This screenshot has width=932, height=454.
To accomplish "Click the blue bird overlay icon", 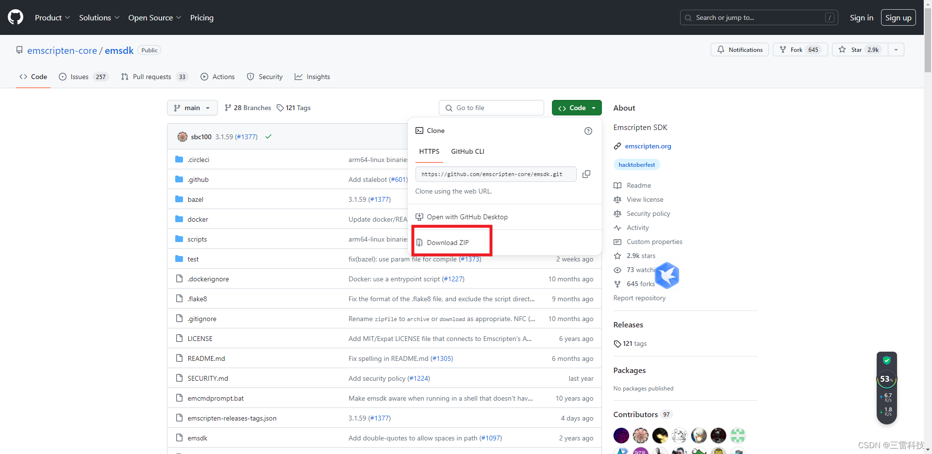I will tap(667, 276).
